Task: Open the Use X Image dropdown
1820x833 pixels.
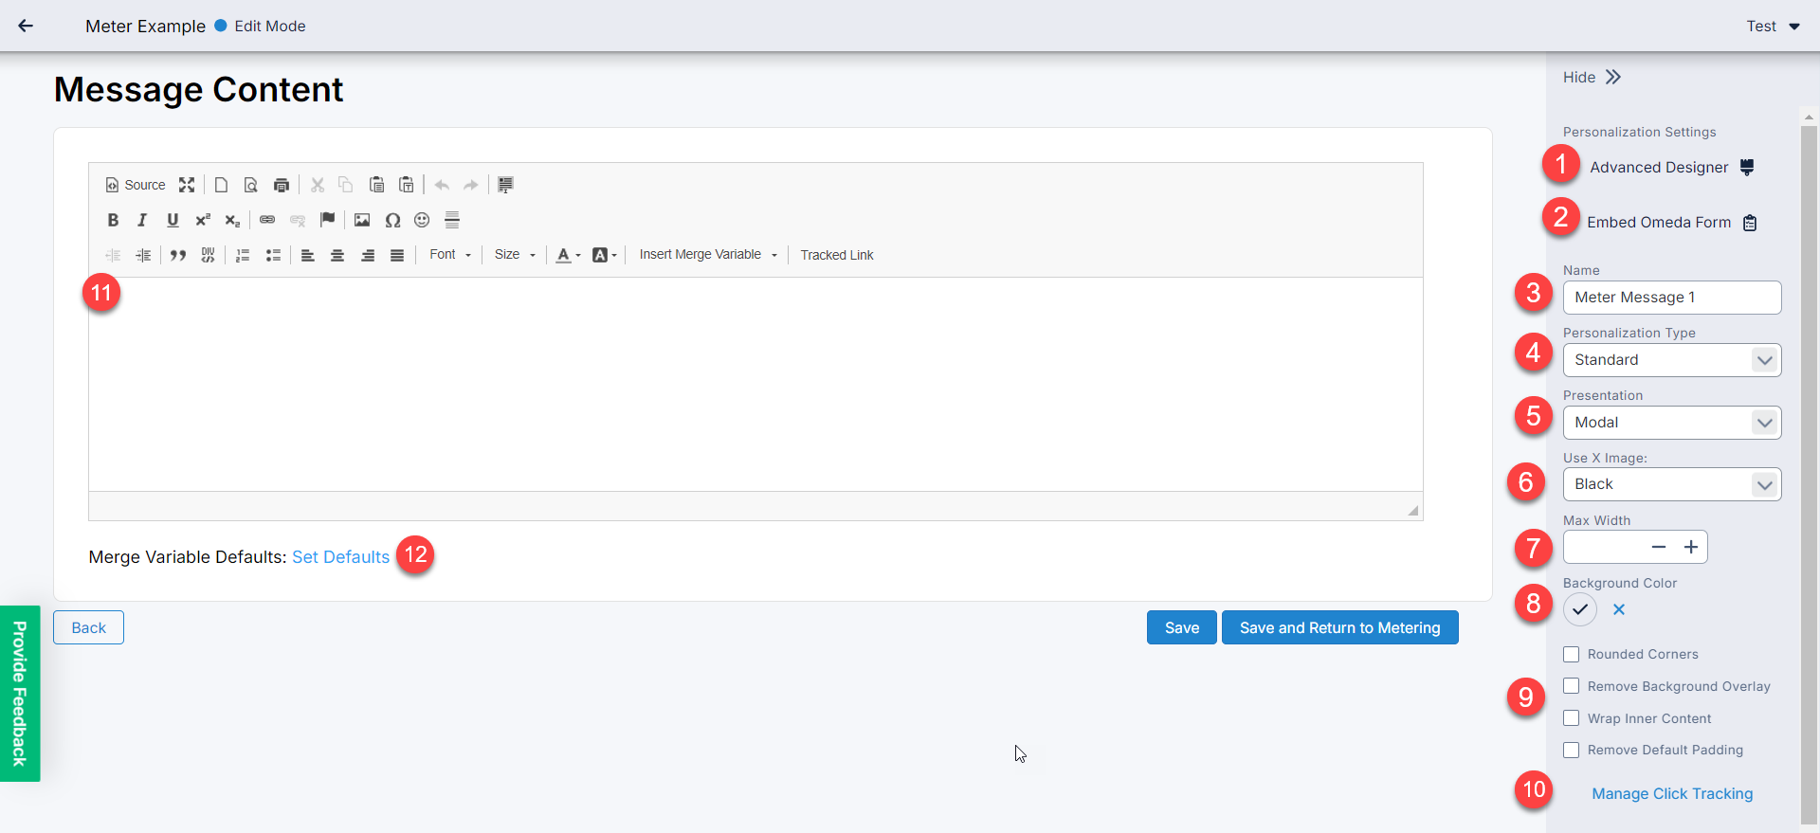Action: pos(1671,484)
